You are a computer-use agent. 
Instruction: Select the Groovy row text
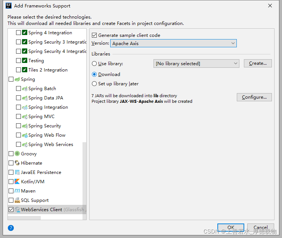pyautogui.click(x=29, y=154)
